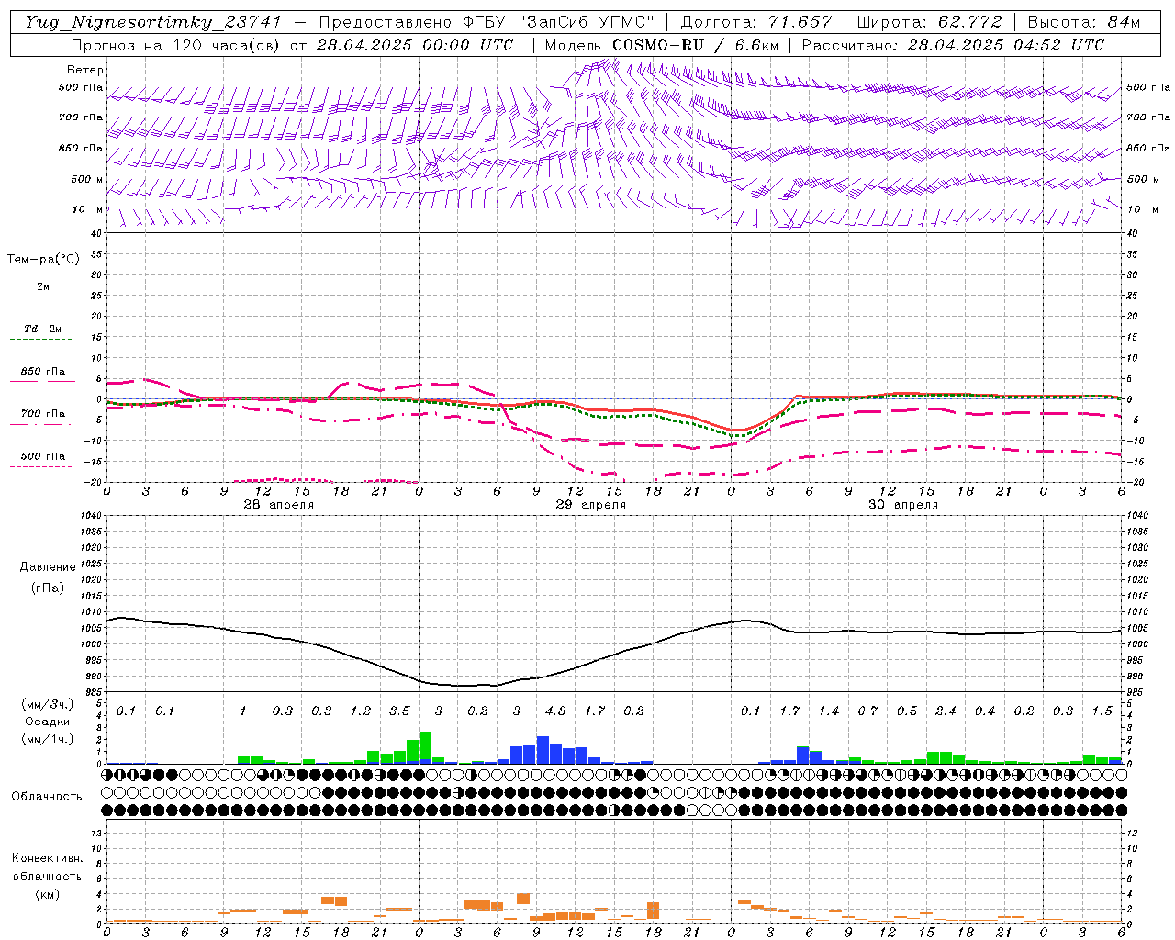Click the '2.4' precipitation value
The height and width of the screenshot is (940, 1175).
(x=946, y=711)
